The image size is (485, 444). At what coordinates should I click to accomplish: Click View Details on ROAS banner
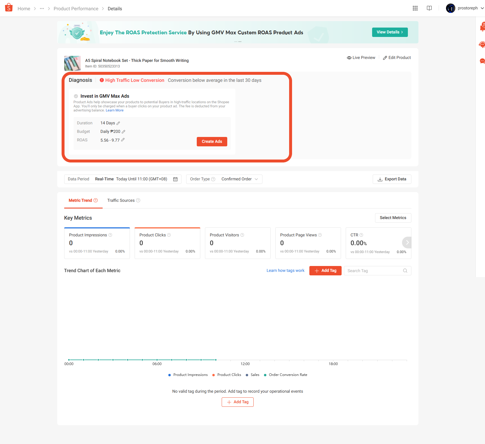point(390,32)
